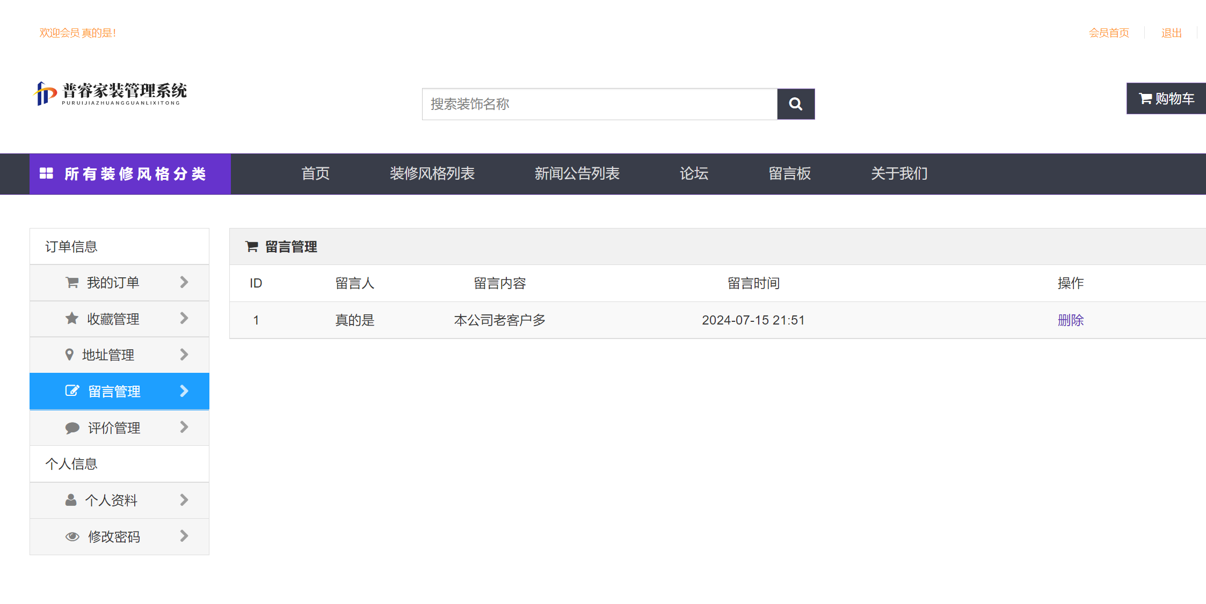This screenshot has height=604, width=1206.
Task: Click the map pin icon for Address management
Action: pos(69,355)
